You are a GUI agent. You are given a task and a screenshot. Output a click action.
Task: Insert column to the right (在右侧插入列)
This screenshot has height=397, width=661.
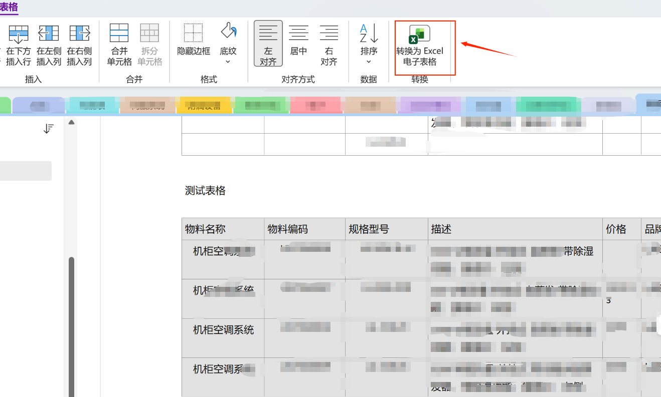[79, 45]
